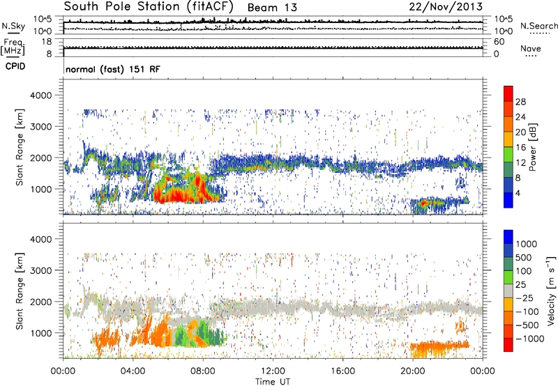Click the '-25' label on the Velocity color bar
Screen dimensions: 558x386
point(525,298)
